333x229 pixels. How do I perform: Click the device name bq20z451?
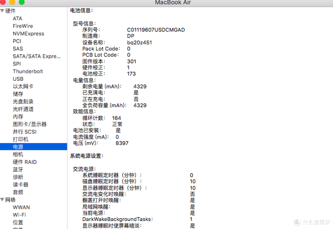click(x=139, y=43)
